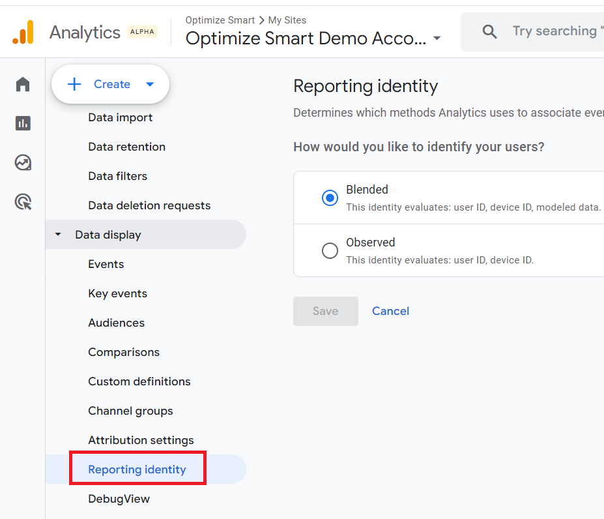Open the Events page
Viewport: 604px width, 519px height.
[106, 264]
